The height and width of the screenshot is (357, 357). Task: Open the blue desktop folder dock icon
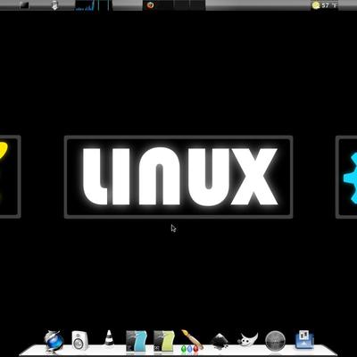point(304,340)
